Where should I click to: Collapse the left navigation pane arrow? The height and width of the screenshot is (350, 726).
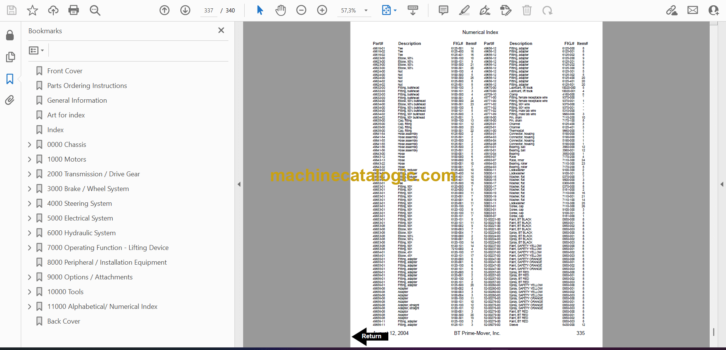[x=239, y=184]
